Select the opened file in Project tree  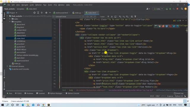tap(34, 13)
